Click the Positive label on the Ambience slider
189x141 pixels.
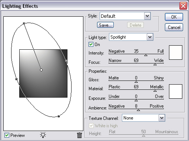coord(157,106)
